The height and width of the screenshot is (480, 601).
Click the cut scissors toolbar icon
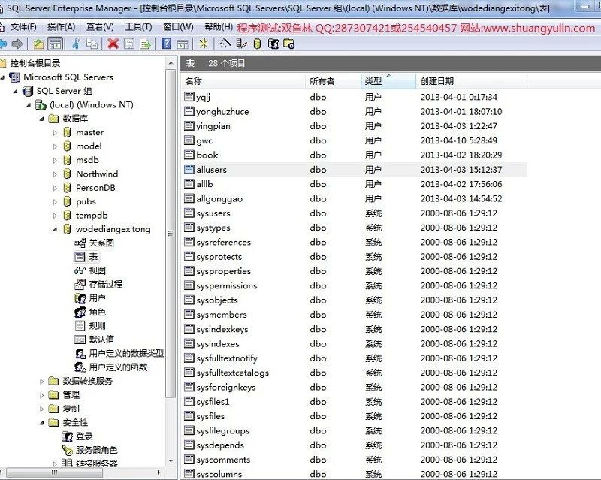(x=76, y=44)
